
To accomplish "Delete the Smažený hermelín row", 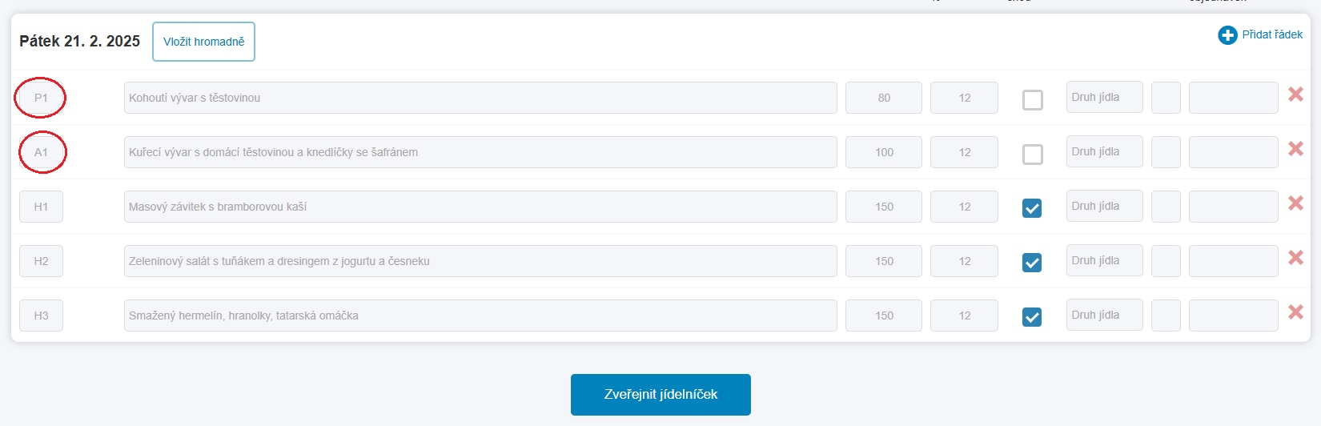I will [x=1295, y=312].
